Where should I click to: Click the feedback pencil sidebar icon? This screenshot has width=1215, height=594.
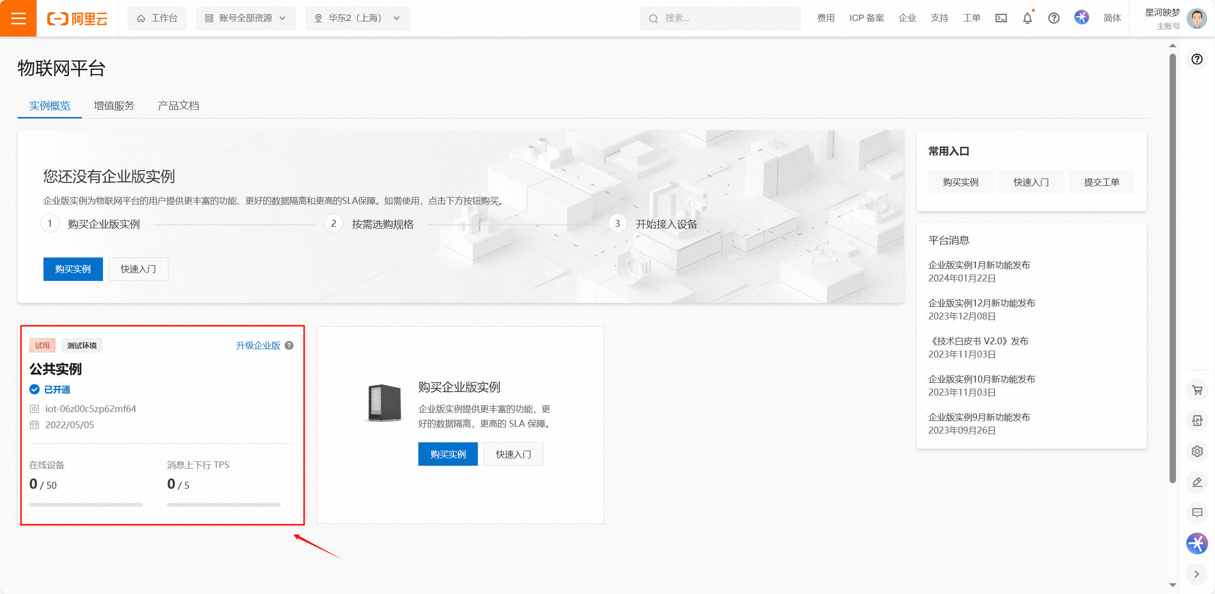[1197, 482]
